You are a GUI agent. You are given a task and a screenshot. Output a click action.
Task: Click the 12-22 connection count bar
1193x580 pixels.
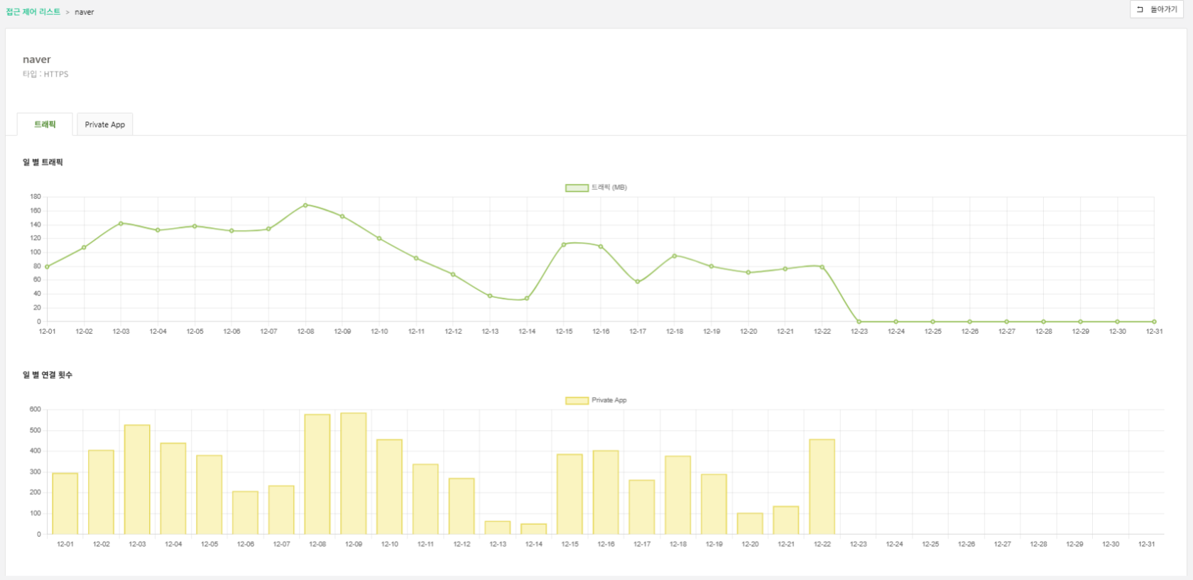822,486
